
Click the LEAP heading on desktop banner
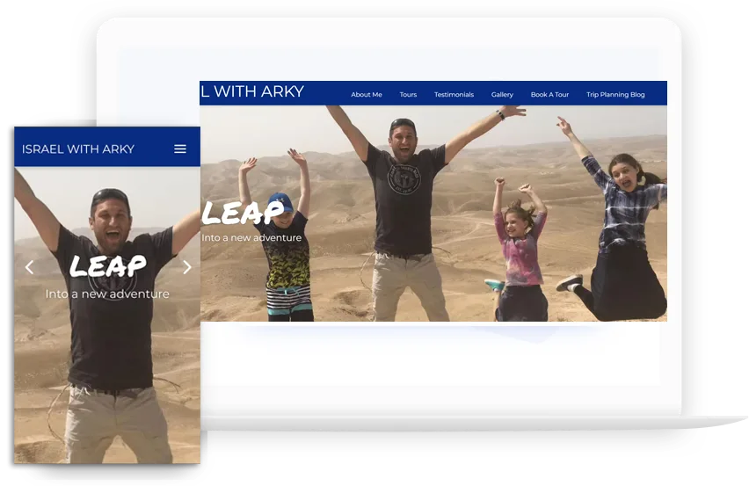coord(243,213)
